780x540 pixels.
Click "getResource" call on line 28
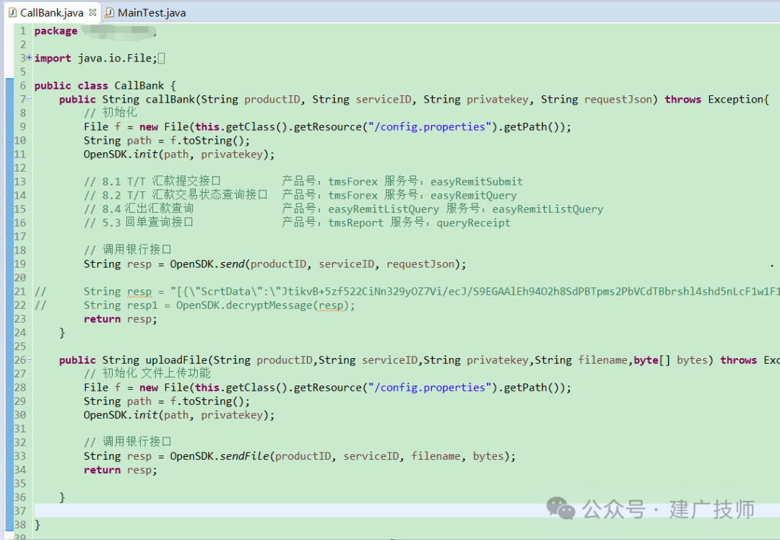pyautogui.click(x=327, y=388)
